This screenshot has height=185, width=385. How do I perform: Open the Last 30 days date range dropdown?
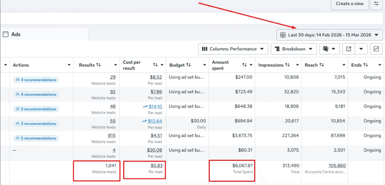pos(330,35)
